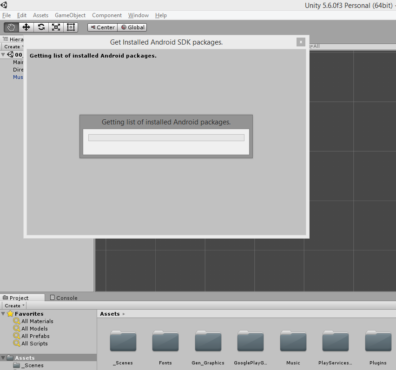This screenshot has height=370, width=396.
Task: Open the GooglePlayG... folder thumbnail
Action: 251,341
